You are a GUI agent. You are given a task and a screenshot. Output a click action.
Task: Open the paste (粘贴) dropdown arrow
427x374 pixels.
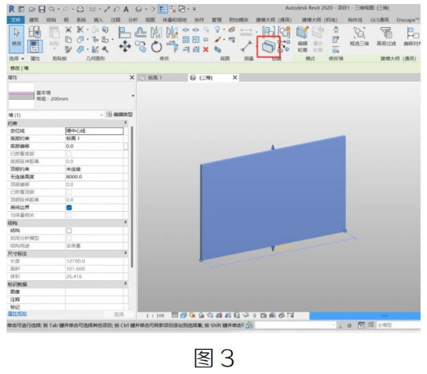pos(54,49)
